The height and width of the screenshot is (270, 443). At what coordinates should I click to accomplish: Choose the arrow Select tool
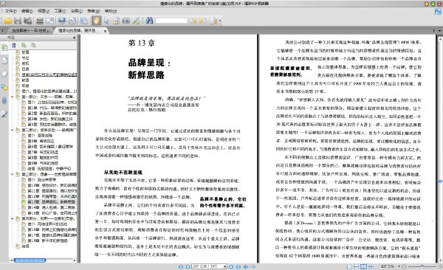pos(106,21)
